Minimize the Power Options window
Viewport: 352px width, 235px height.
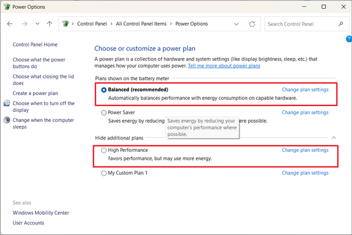(x=304, y=6)
